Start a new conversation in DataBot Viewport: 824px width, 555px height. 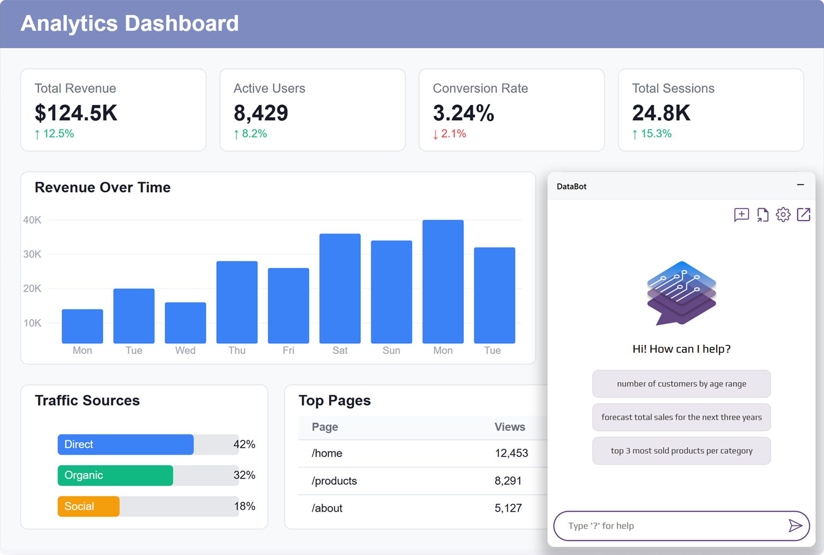coord(742,215)
